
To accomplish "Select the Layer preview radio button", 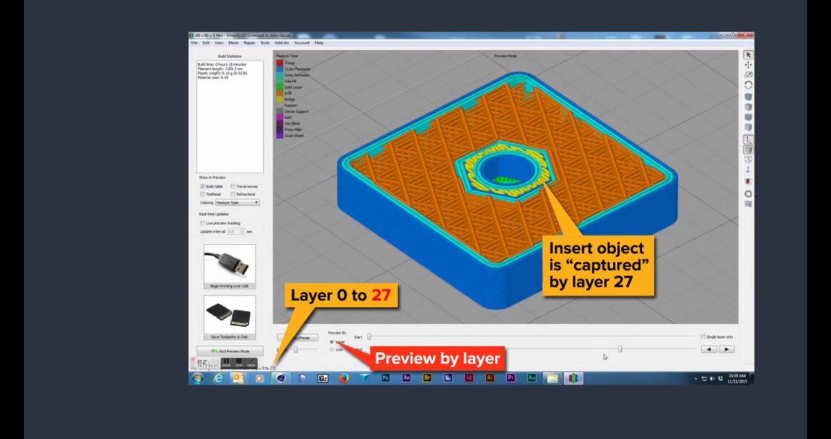I will [x=332, y=342].
